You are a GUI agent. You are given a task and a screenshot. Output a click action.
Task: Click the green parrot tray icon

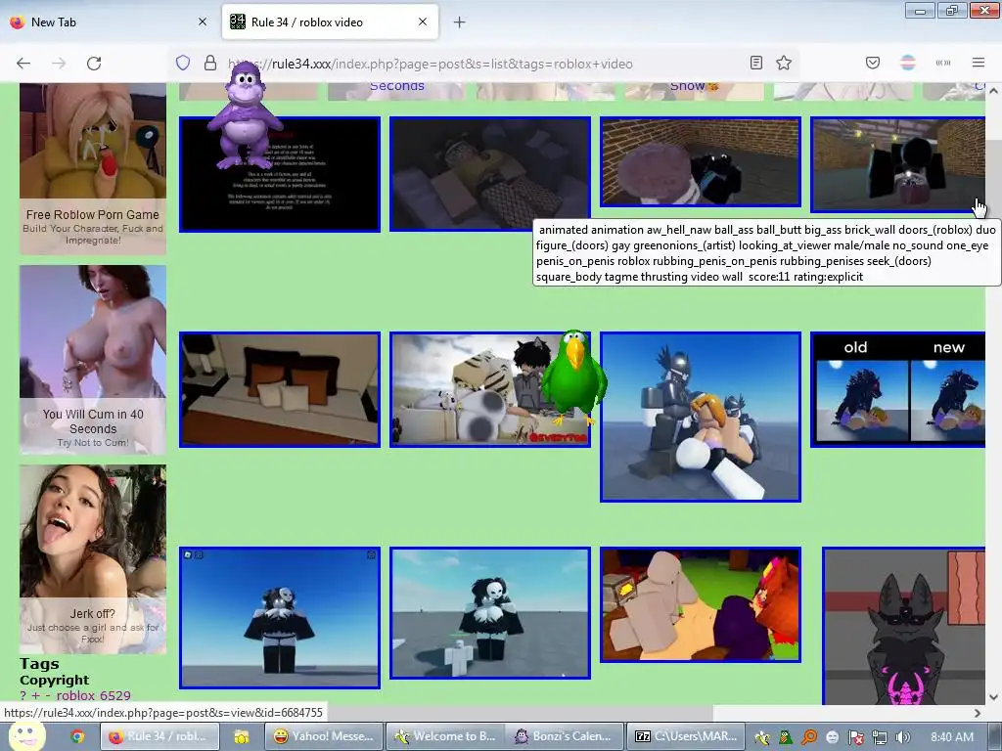click(786, 737)
